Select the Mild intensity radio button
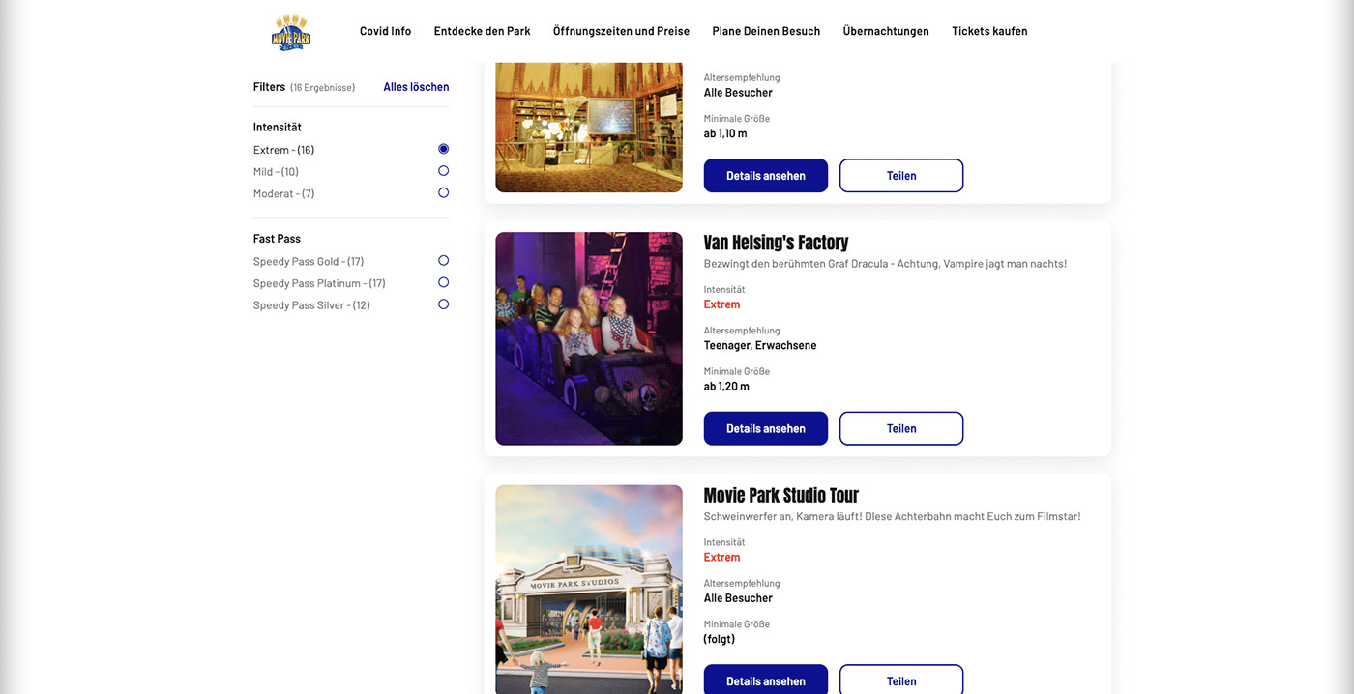Screen dimensions: 1354x694 tap(443, 171)
